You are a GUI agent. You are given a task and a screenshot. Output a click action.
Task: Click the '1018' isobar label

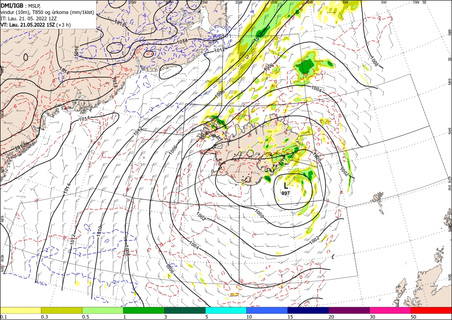click(x=120, y=23)
